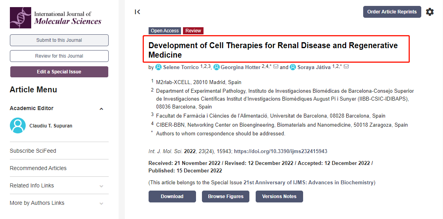Open Soraya Játiva's author profile icon
Image resolution: width=443 pixels, height=219 pixels.
point(293,67)
